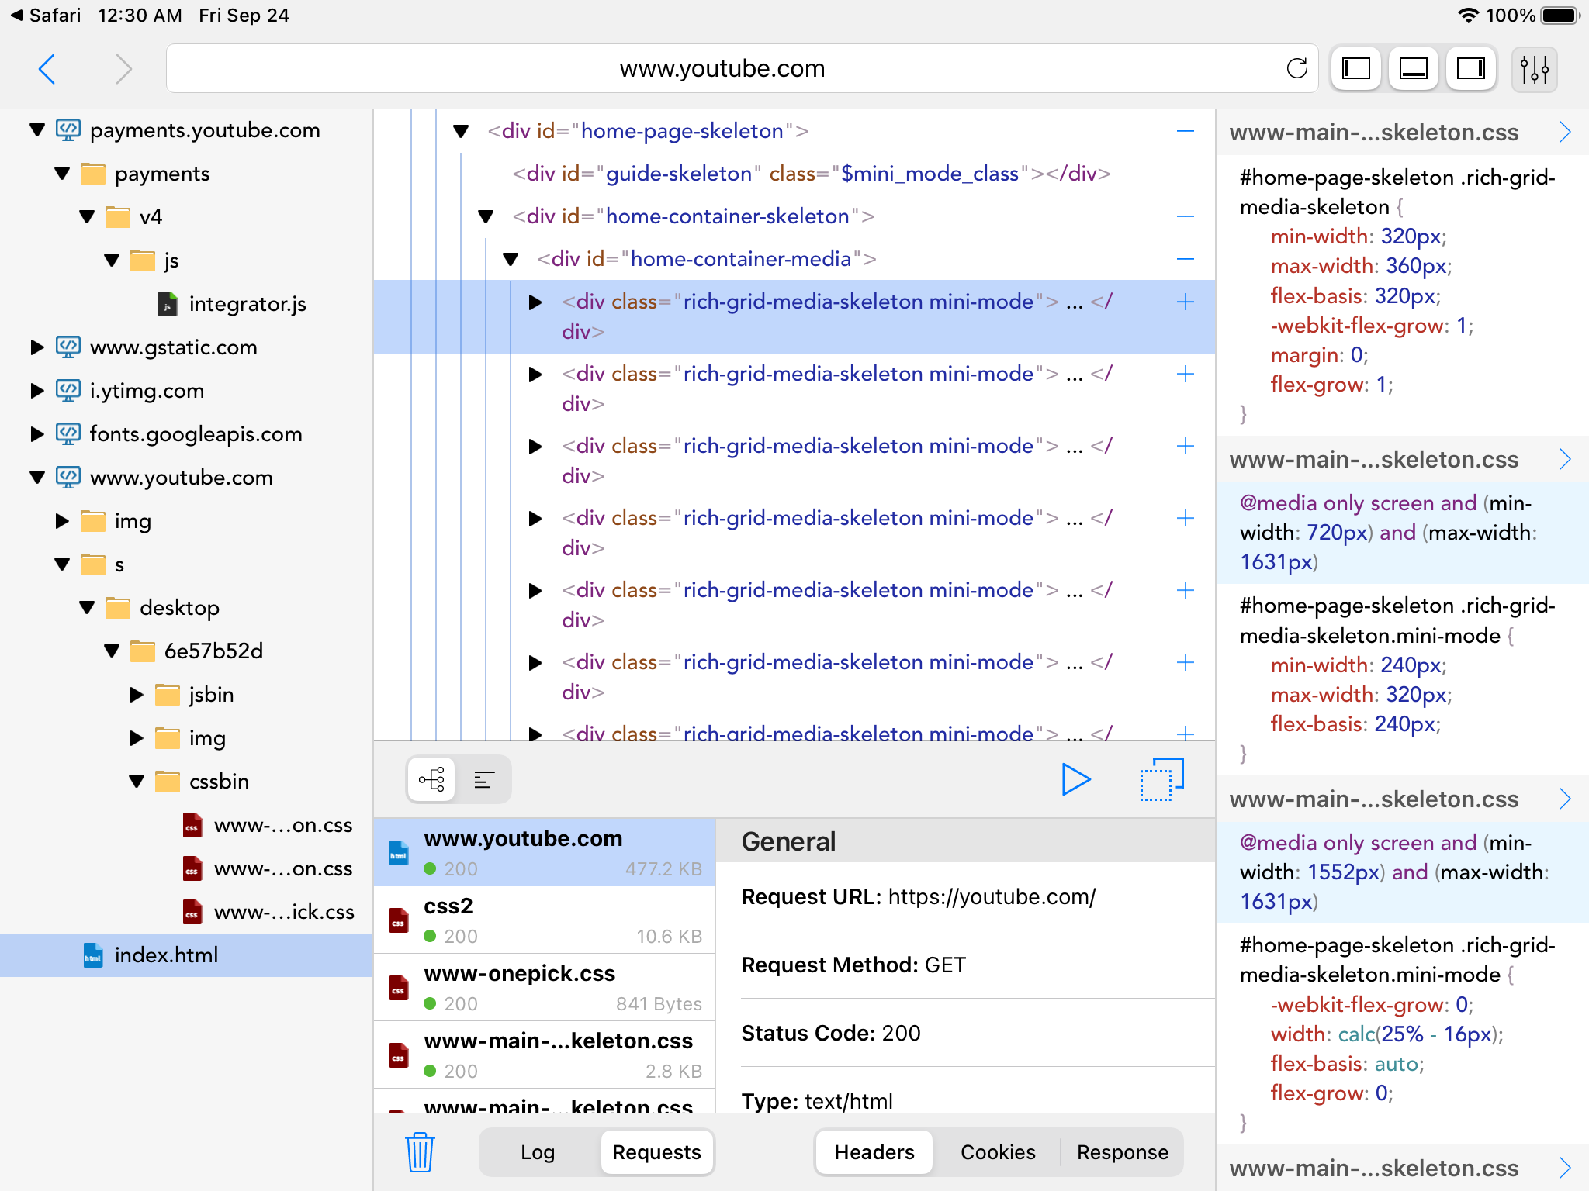1589x1191 pixels.
Task: Run with the blue play icon
Action: pos(1075,779)
